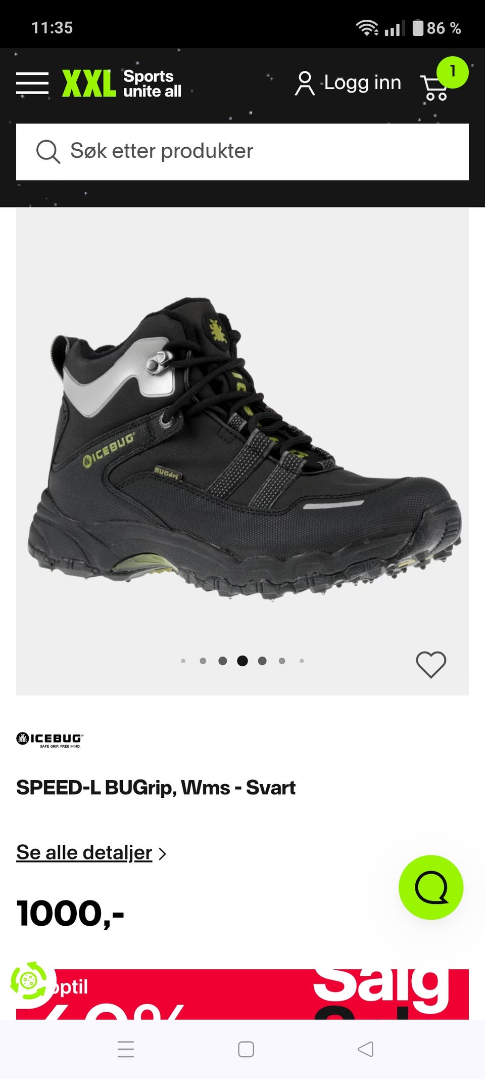Expand Se alle detaljer chevron
Image resolution: width=485 pixels, height=1079 pixels.
(162, 854)
